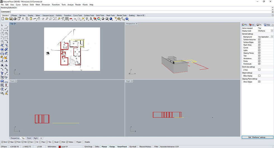Enable the BBox Display checkbox
This screenshot has width=274, height=148.
point(259,76)
